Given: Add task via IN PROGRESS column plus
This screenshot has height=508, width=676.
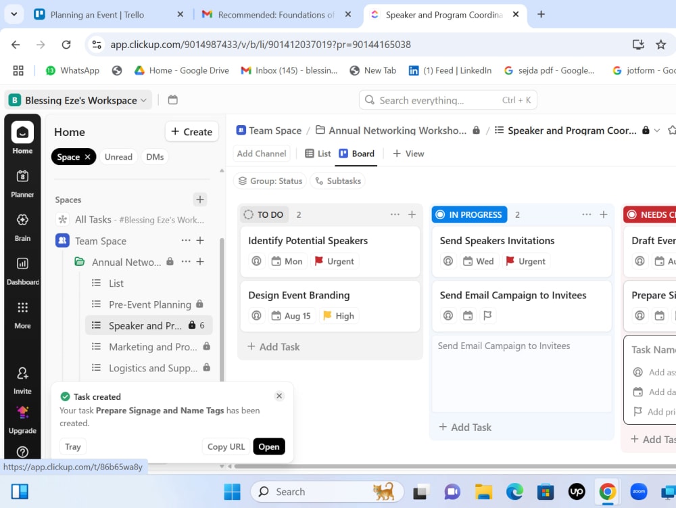Looking at the screenshot, I should click(x=604, y=214).
